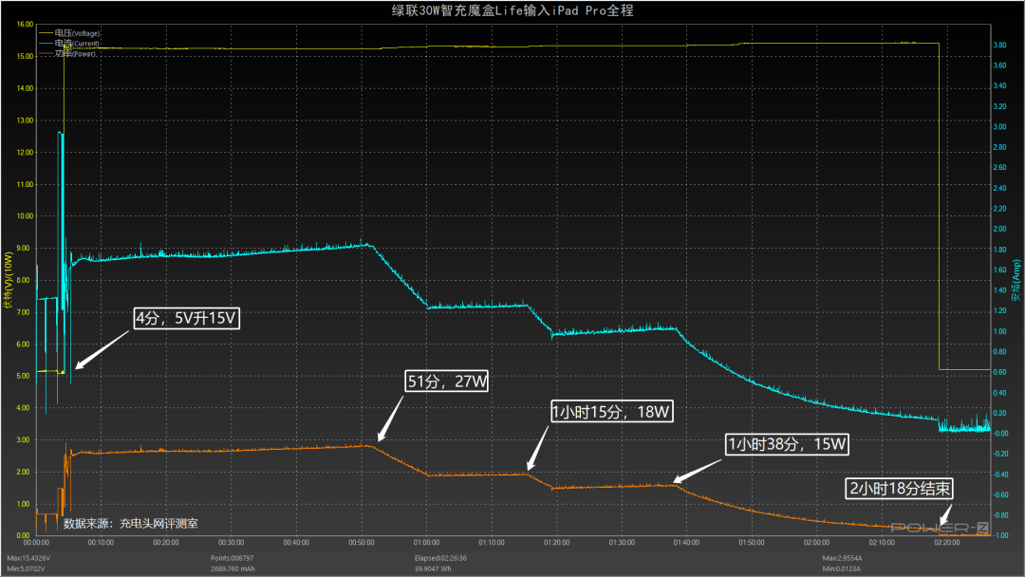Screen dimensions: 1025x577
Task: Click the cyan current legend line swatch
Action: point(47,44)
